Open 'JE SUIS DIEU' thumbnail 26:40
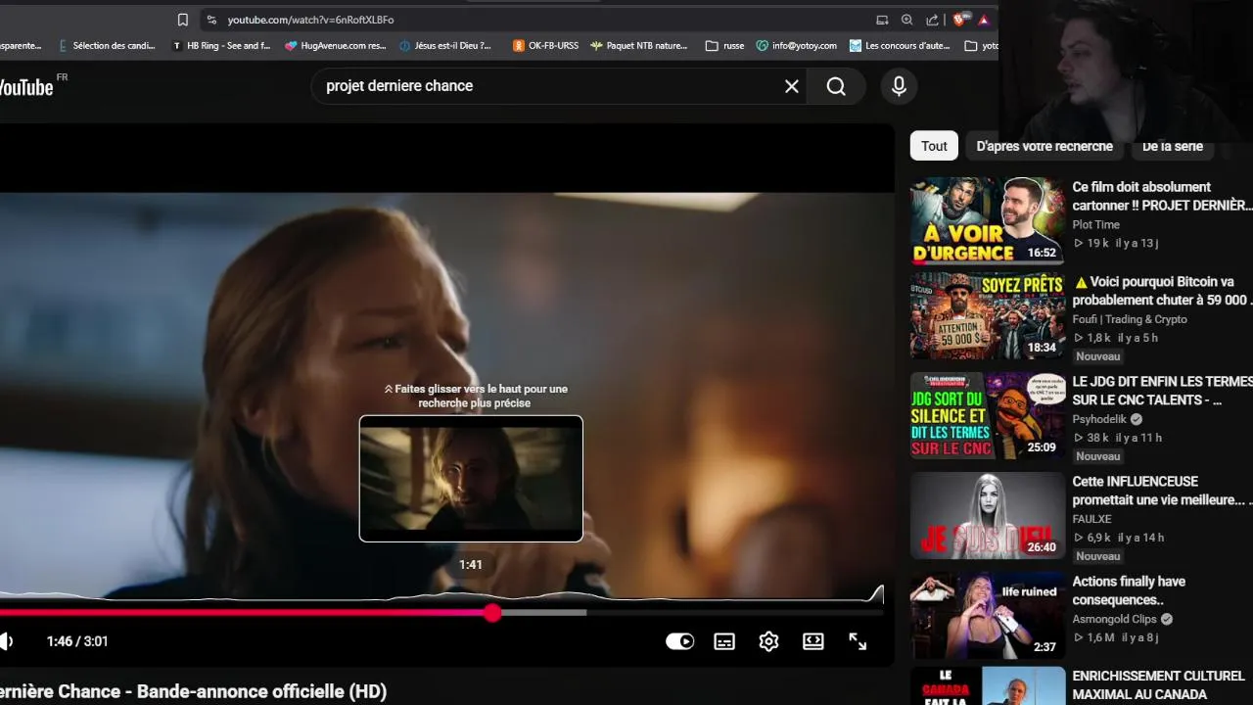Image resolution: width=1253 pixels, height=705 pixels. [987, 516]
